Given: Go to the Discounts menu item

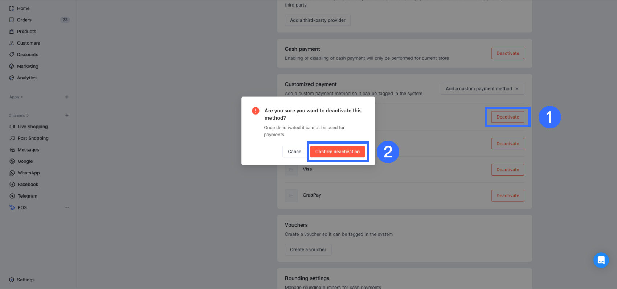Looking at the screenshot, I should (28, 55).
